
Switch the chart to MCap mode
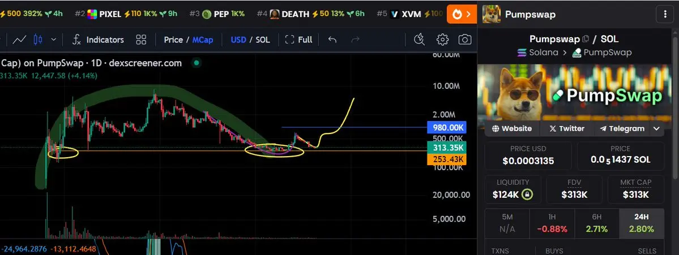click(x=203, y=40)
